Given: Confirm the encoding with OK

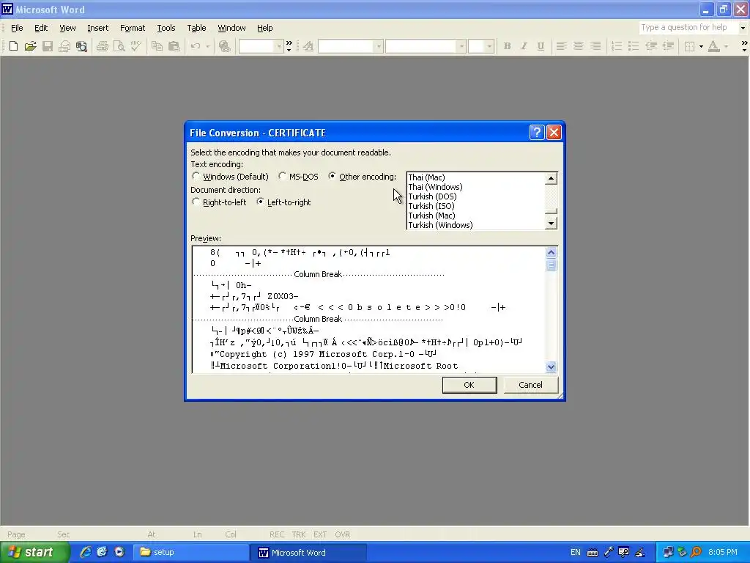Looking at the screenshot, I should [x=469, y=385].
